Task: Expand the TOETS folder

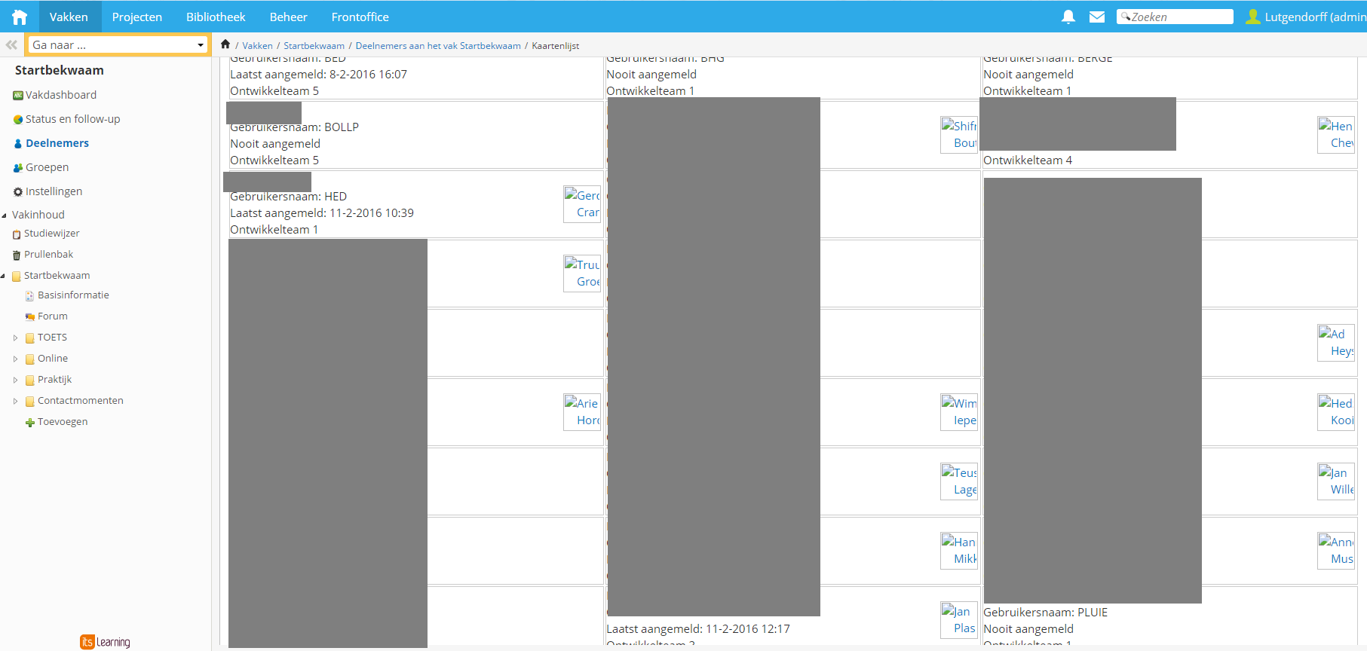Action: 15,338
